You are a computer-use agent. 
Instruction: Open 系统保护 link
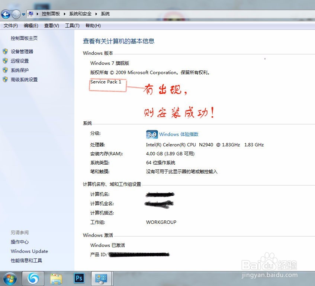tap(20, 70)
